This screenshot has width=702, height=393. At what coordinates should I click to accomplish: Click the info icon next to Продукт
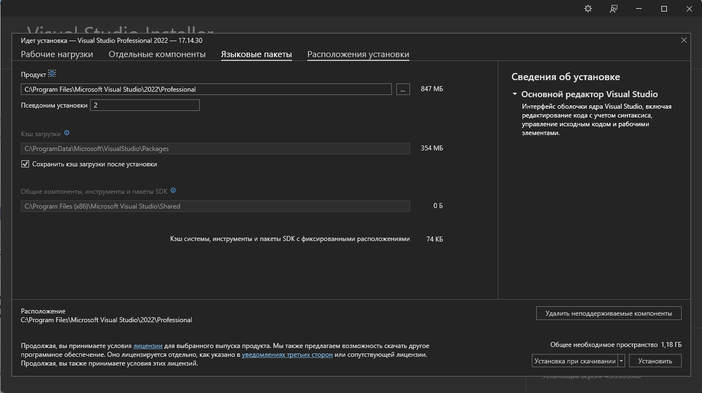pos(52,74)
